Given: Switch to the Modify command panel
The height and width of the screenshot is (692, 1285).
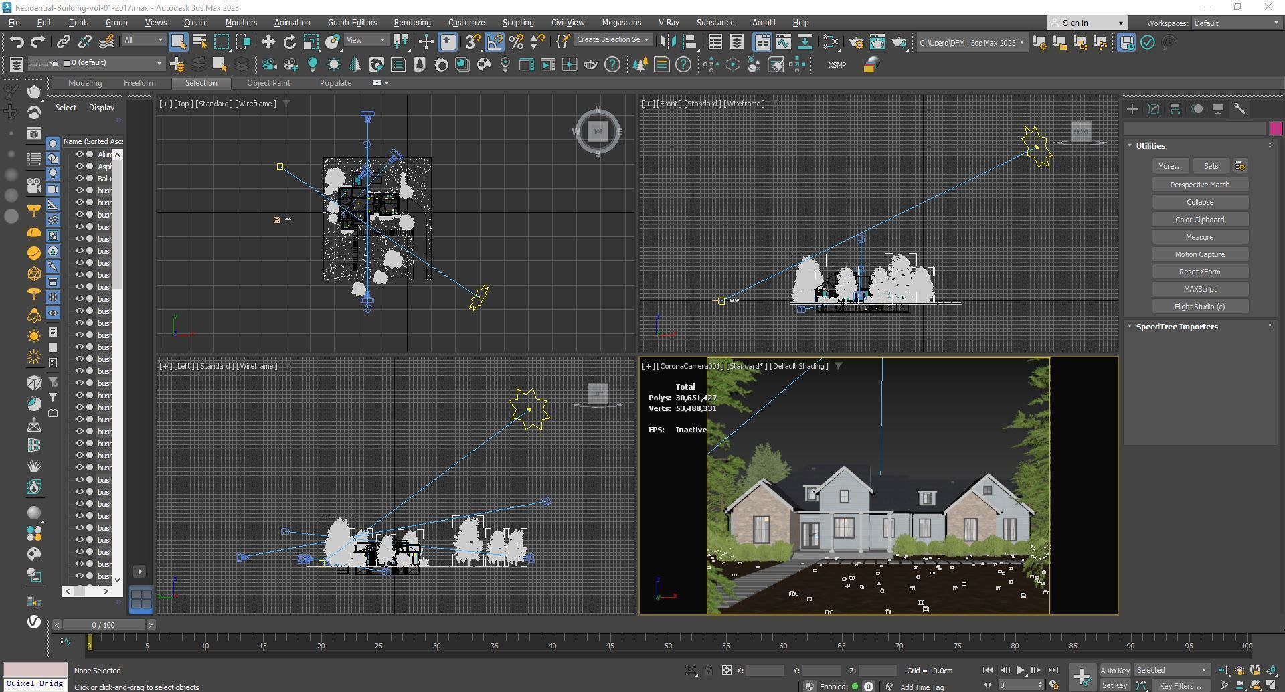Looking at the screenshot, I should tap(1154, 109).
